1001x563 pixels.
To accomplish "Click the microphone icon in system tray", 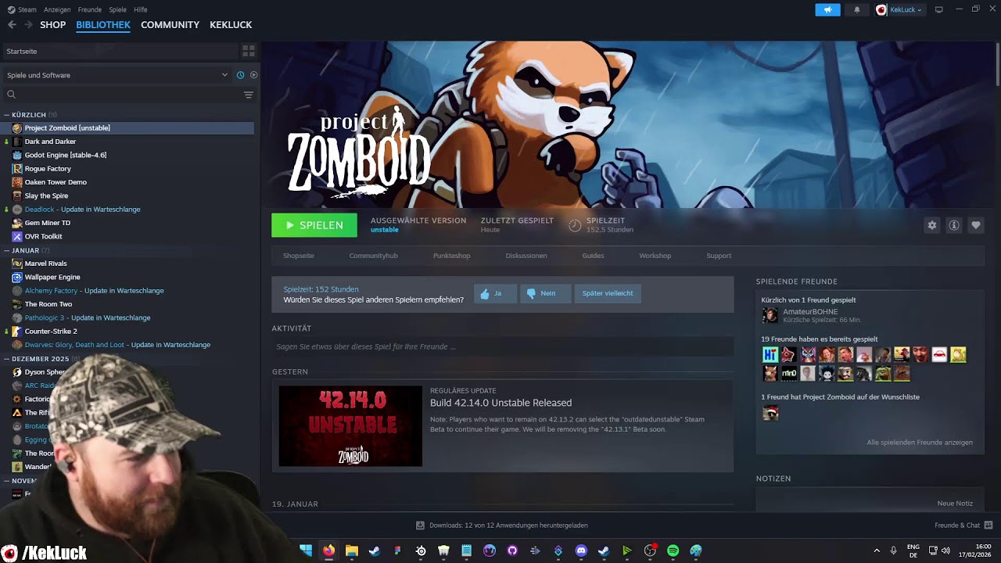I will coord(893,550).
